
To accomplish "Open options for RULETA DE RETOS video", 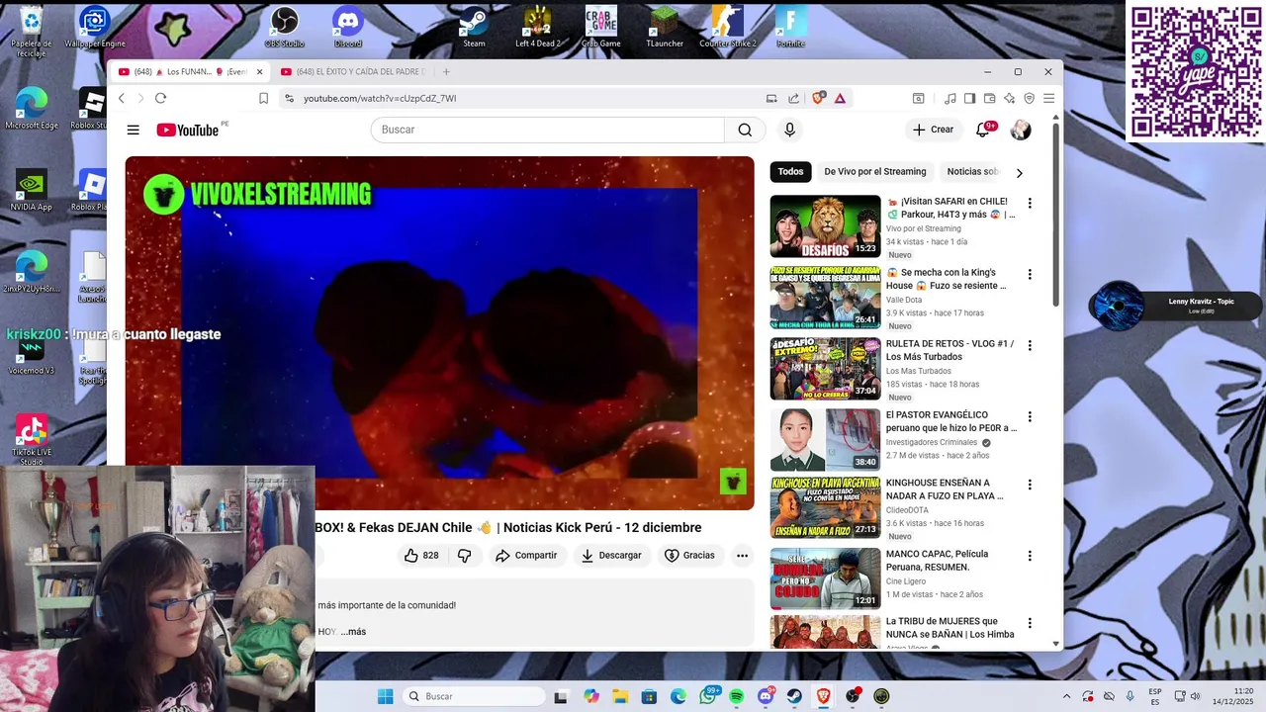I will pyautogui.click(x=1030, y=345).
